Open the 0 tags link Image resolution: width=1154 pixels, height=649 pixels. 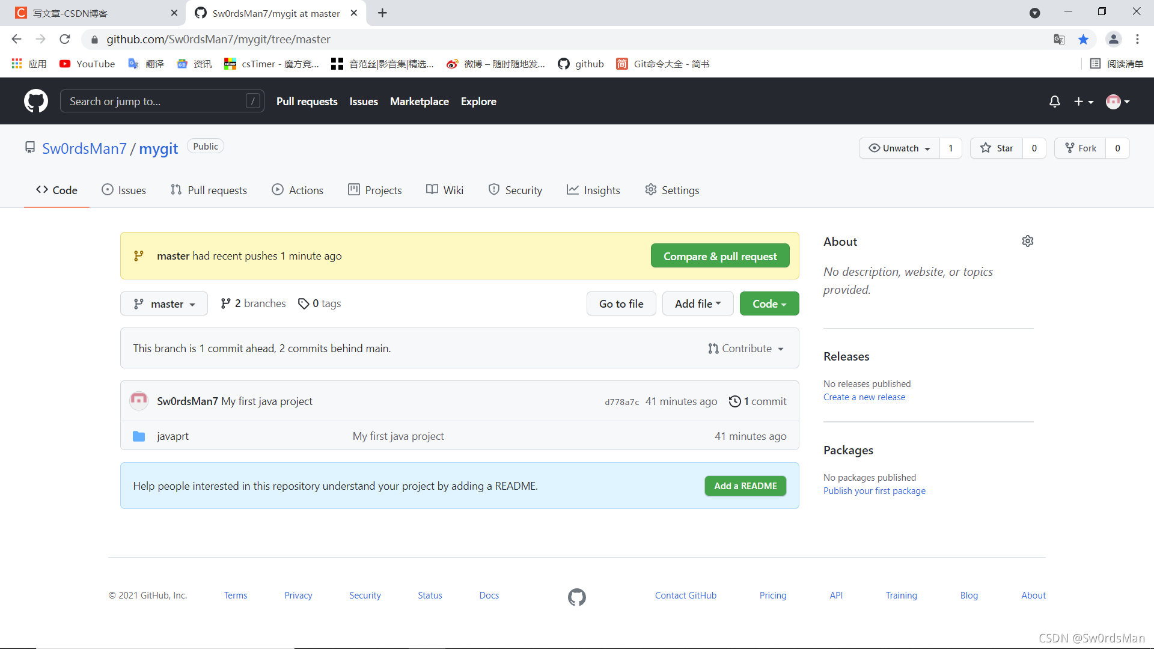(320, 303)
